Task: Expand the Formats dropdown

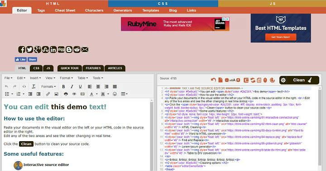Action: click(x=48, y=86)
